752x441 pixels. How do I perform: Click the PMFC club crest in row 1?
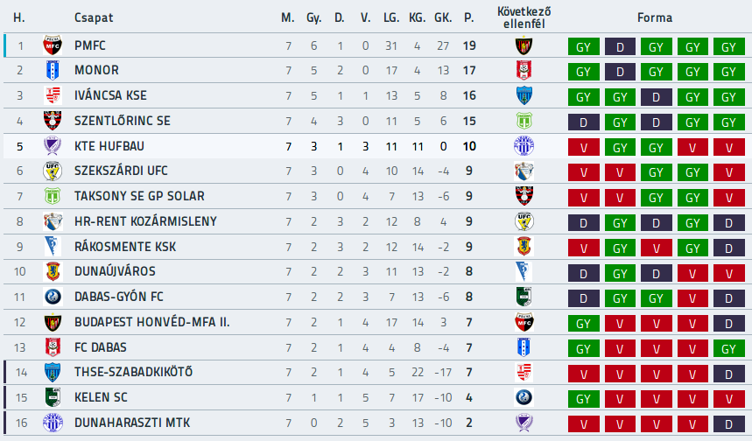53,45
